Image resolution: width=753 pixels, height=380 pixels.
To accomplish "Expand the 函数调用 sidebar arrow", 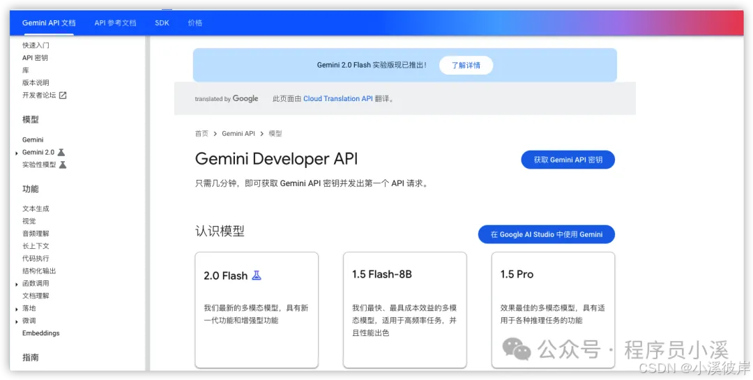I will coord(17,284).
